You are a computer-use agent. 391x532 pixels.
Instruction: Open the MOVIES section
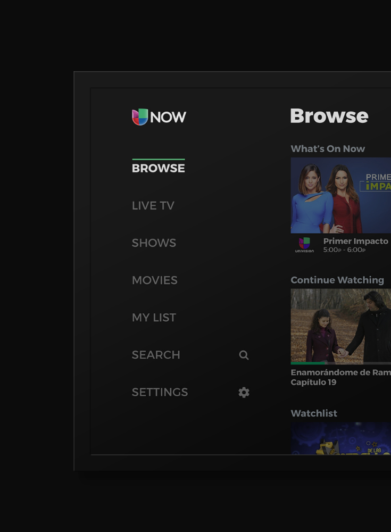(154, 280)
